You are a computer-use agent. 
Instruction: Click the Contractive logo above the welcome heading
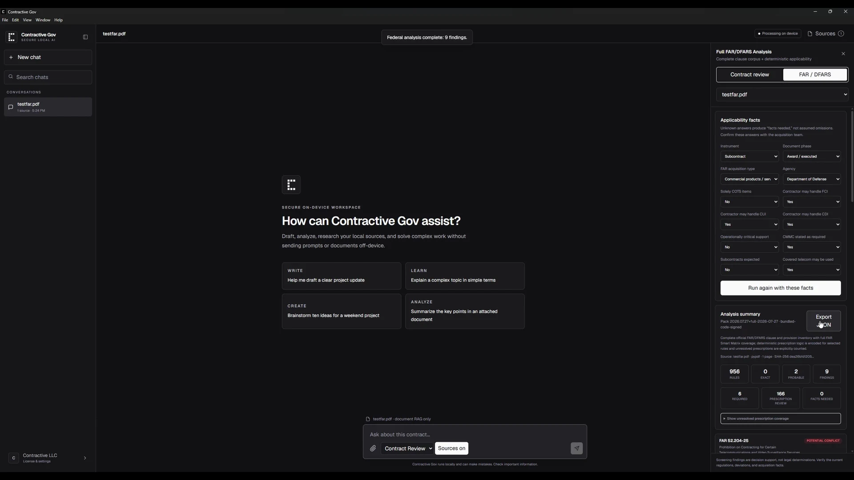[291, 185]
